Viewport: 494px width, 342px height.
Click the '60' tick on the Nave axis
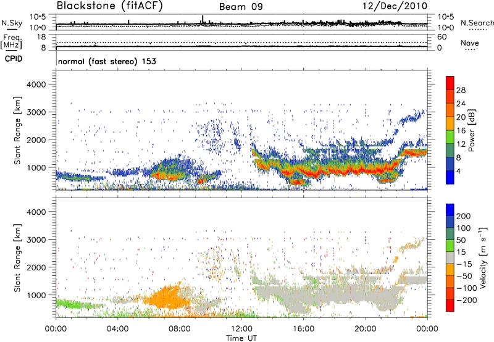click(x=442, y=37)
